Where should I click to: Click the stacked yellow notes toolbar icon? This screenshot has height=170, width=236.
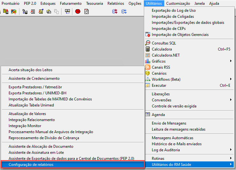pyautogui.click(x=48, y=11)
